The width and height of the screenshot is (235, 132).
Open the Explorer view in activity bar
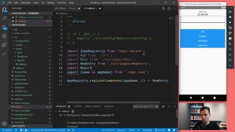[4, 10]
